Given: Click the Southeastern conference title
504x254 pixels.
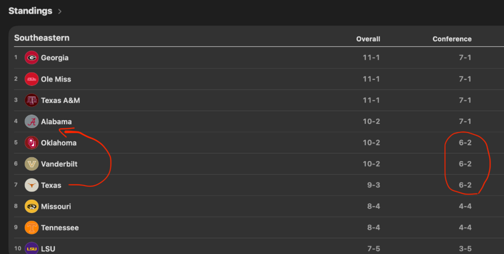Looking at the screenshot, I should tap(42, 38).
